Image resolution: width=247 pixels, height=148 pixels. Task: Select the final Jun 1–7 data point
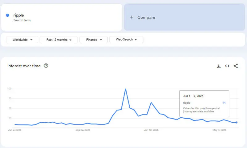[237, 122]
